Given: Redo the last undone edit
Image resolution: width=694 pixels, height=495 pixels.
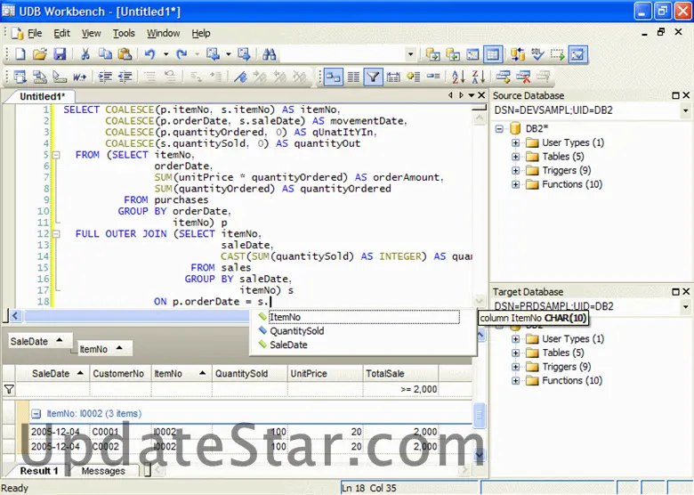Looking at the screenshot, I should click(x=182, y=54).
